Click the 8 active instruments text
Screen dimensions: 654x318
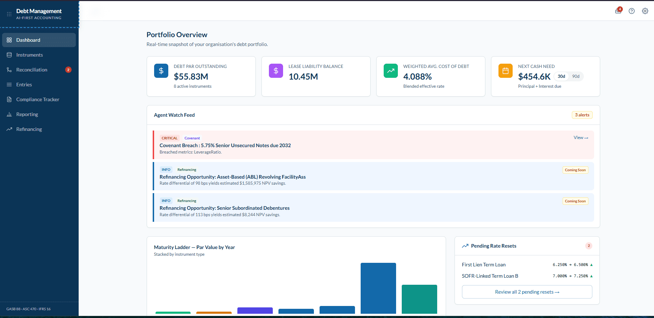[x=192, y=86]
